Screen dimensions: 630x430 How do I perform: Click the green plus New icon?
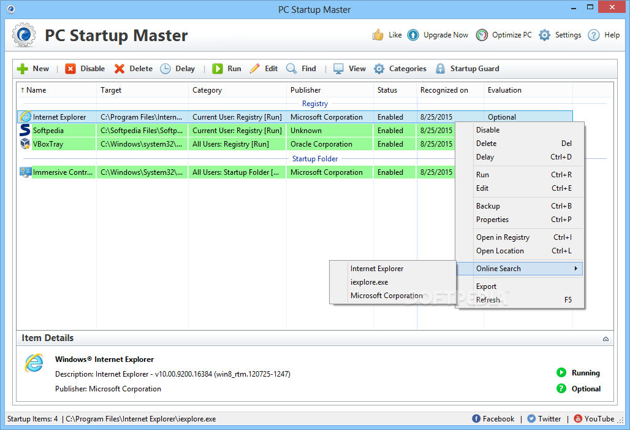coord(23,69)
